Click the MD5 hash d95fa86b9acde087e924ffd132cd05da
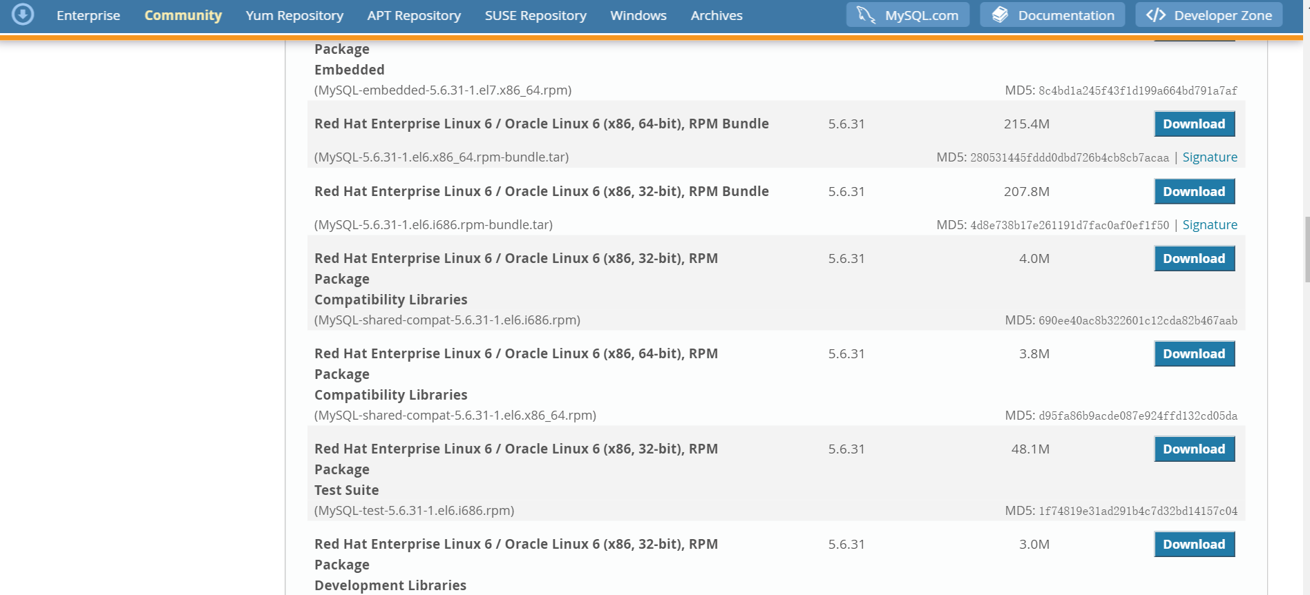The image size is (1310, 595). (1138, 416)
